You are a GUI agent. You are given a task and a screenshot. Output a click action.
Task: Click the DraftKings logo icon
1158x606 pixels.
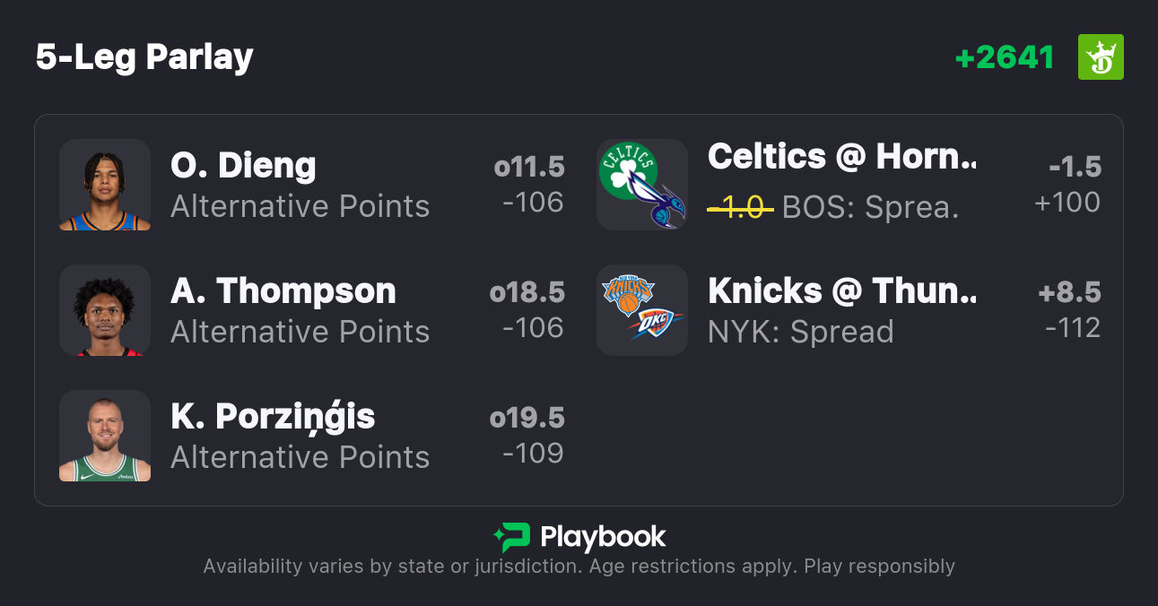pos(1100,57)
